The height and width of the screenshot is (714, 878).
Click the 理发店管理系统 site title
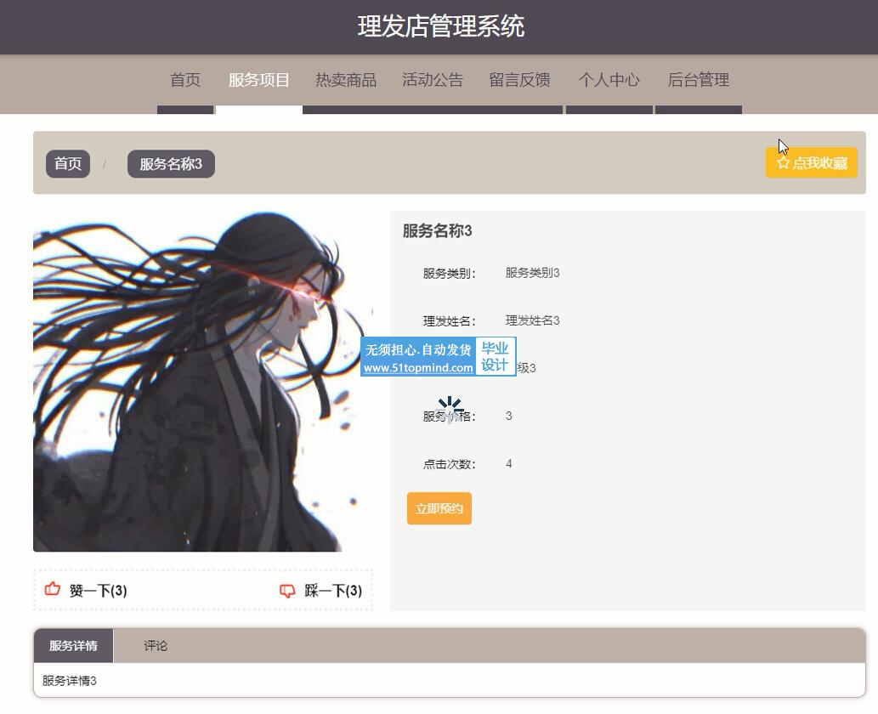(440, 26)
